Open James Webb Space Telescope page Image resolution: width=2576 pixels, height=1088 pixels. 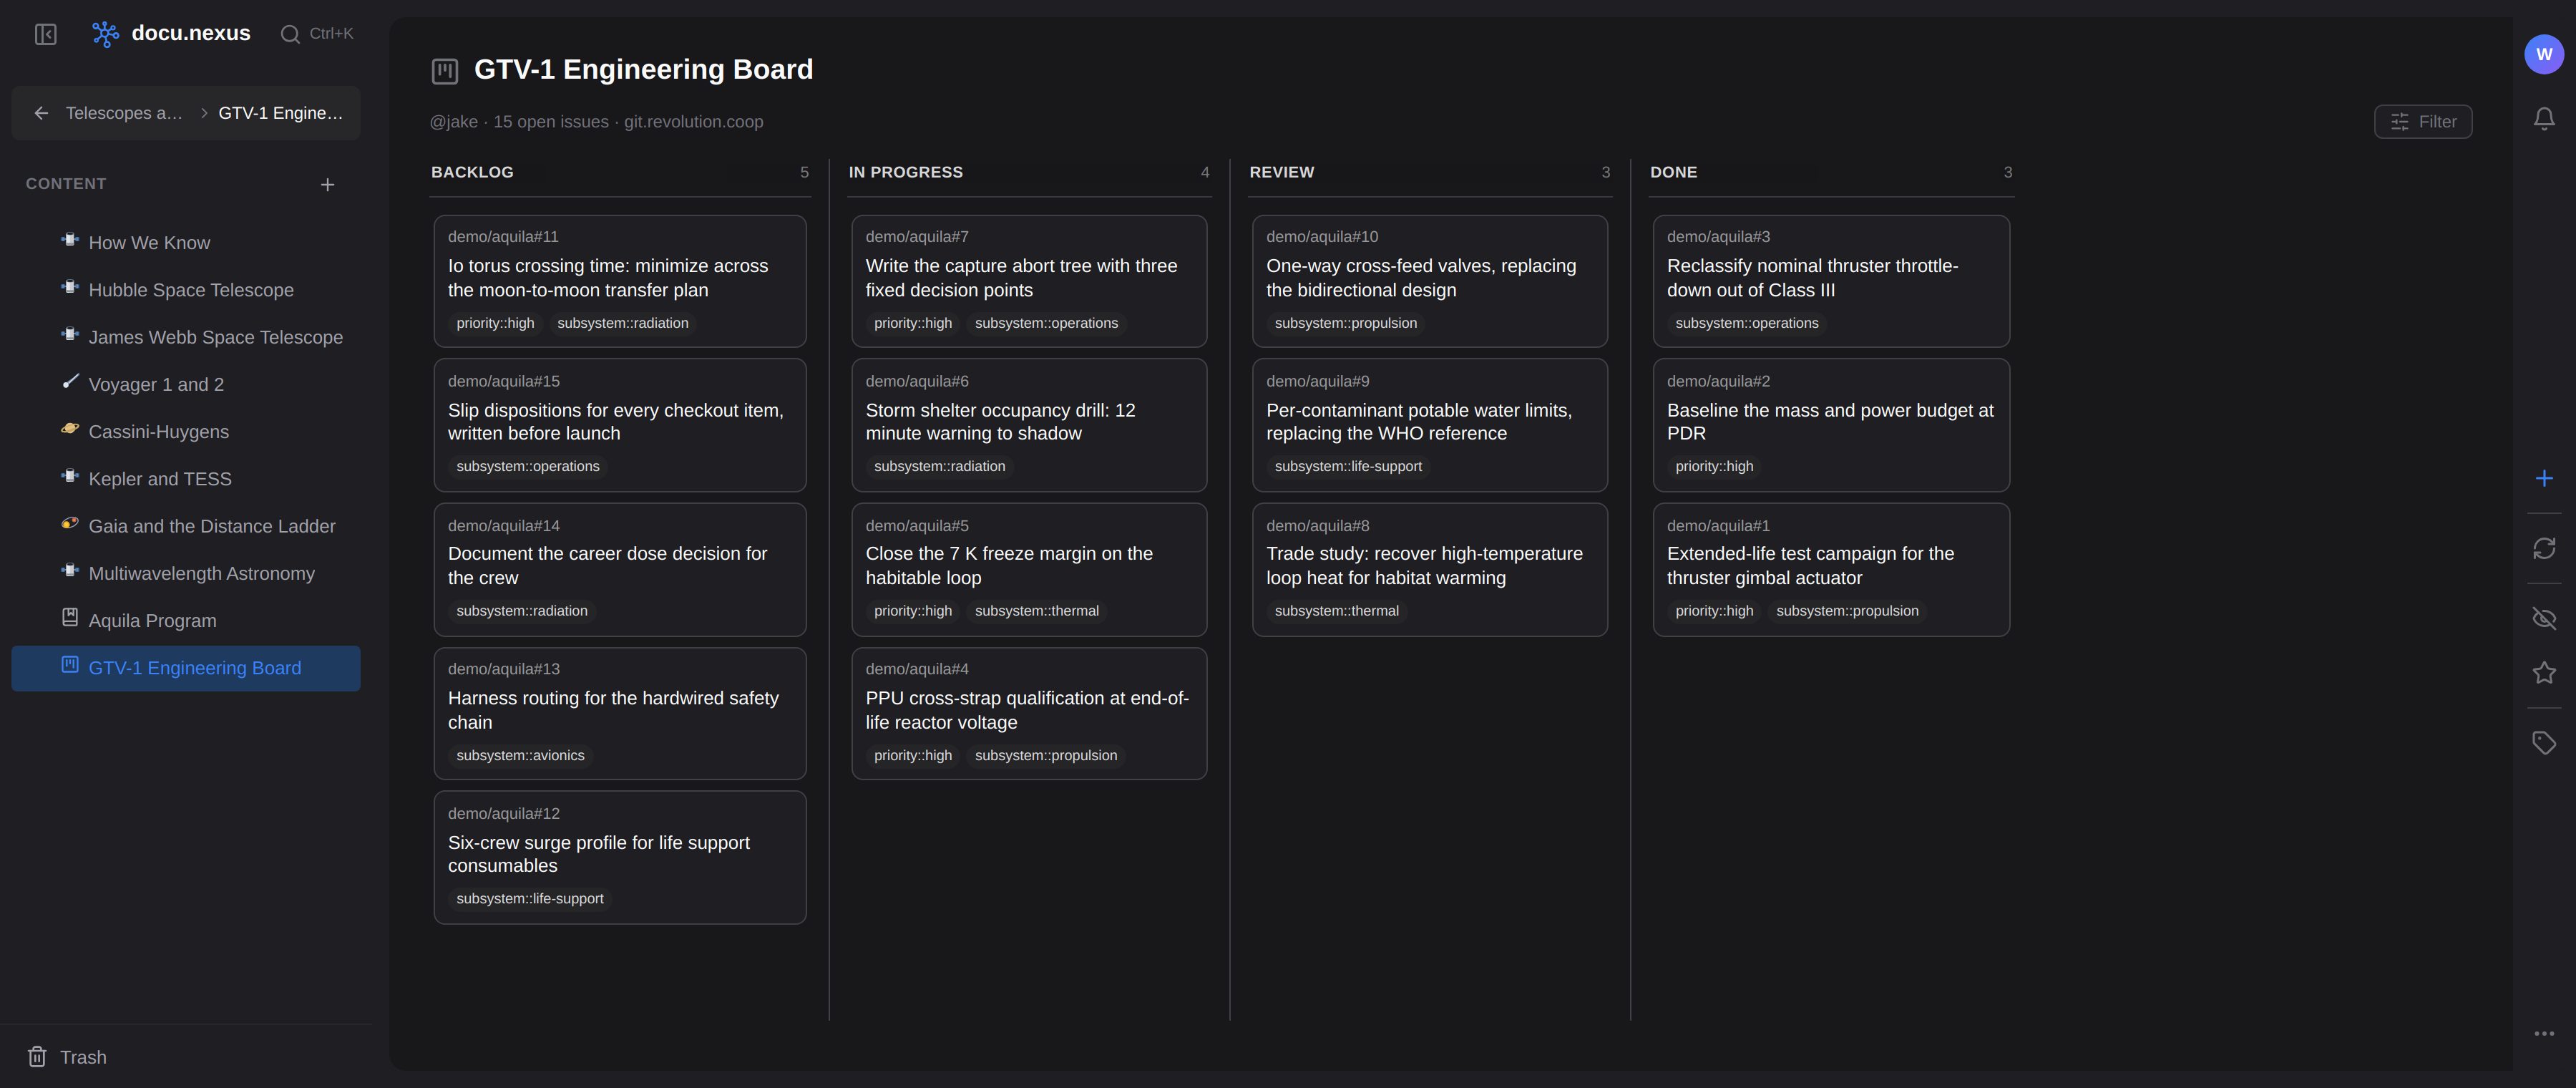[186, 337]
